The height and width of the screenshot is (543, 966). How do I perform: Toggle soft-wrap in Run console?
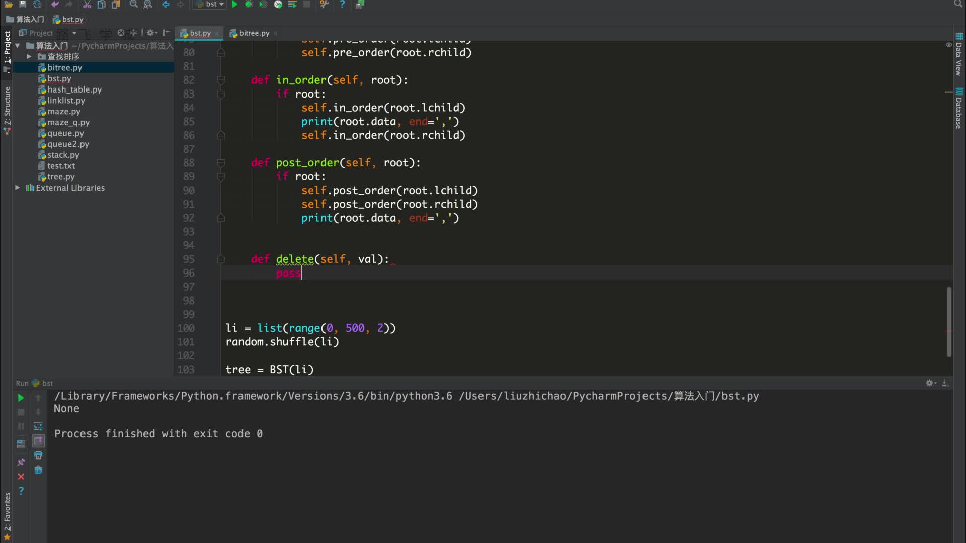click(38, 426)
